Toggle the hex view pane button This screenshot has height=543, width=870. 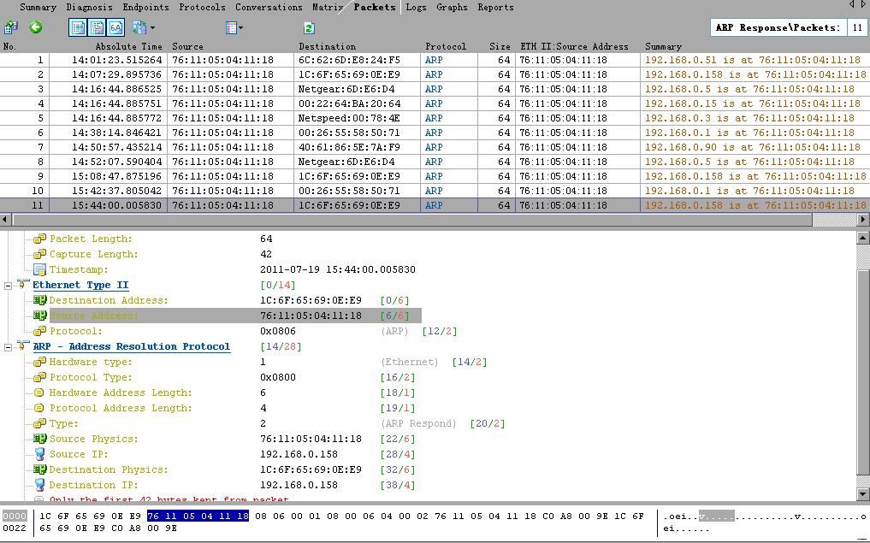click(x=115, y=27)
